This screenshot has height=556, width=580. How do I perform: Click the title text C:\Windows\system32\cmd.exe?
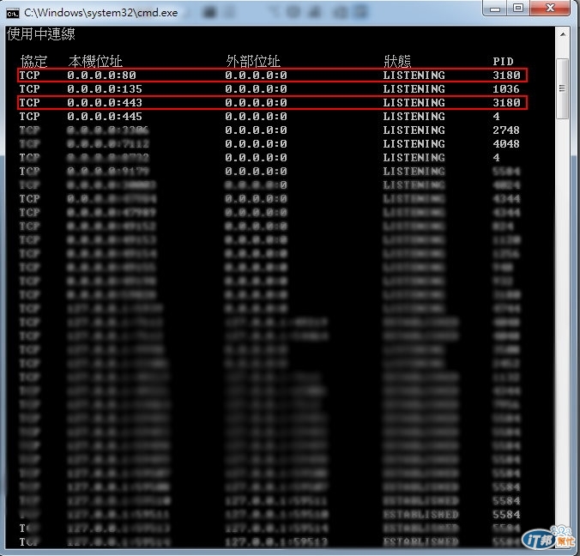(101, 13)
